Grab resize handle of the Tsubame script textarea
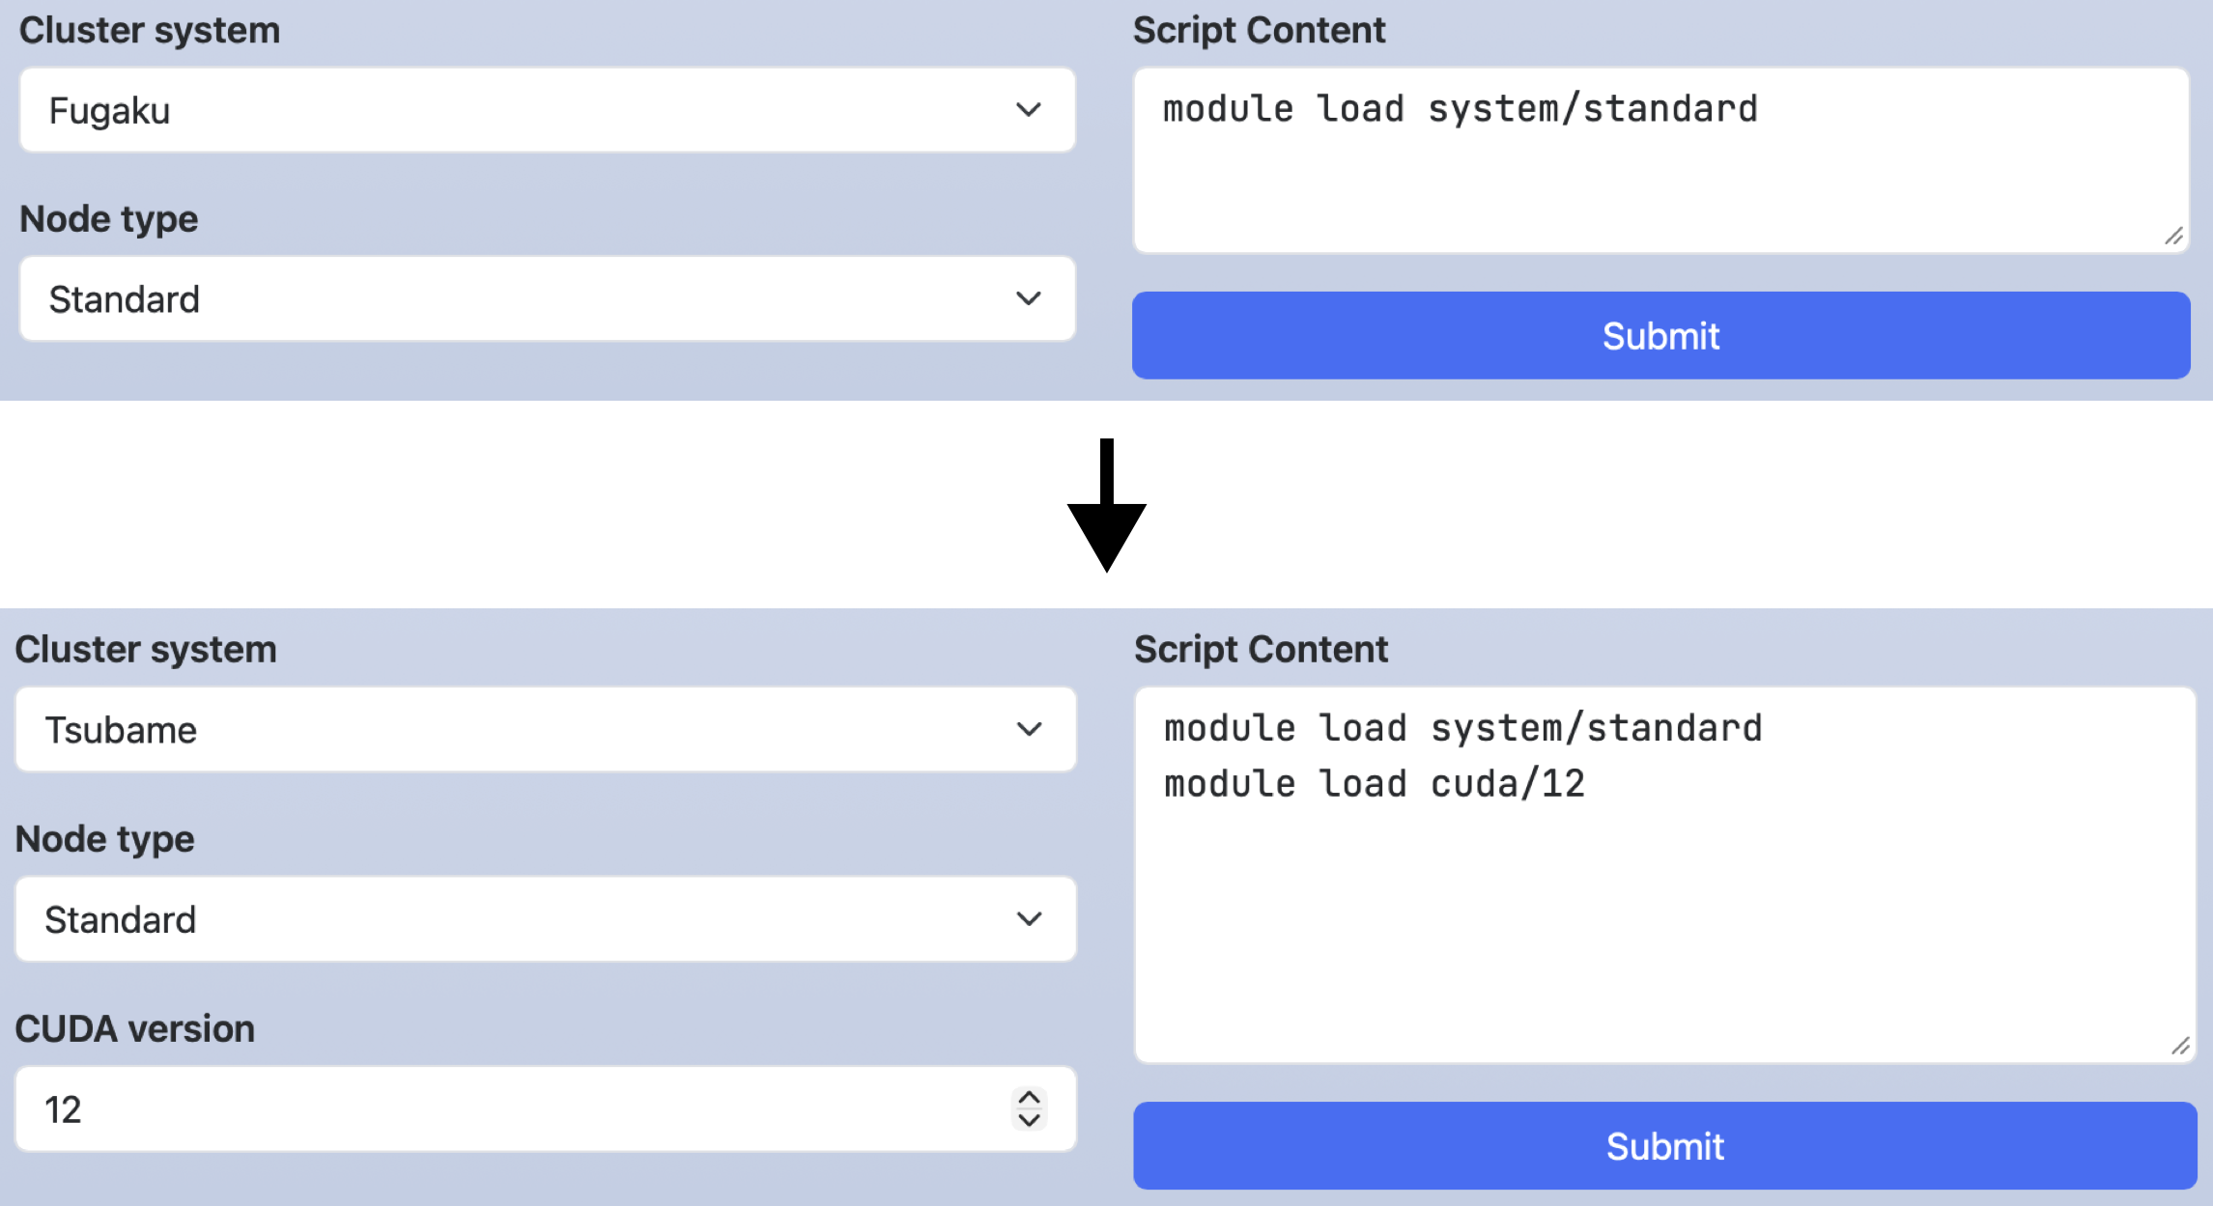2213x1206 pixels. point(2180,1047)
